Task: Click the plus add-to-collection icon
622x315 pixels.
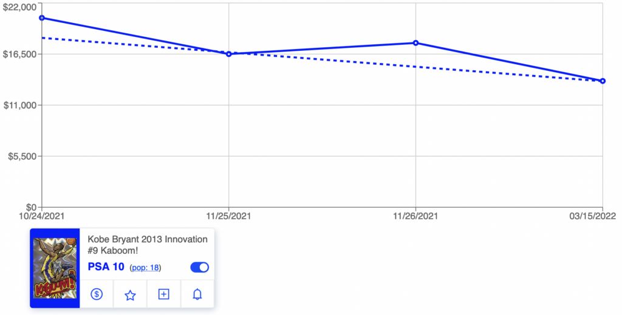Action: [x=164, y=294]
